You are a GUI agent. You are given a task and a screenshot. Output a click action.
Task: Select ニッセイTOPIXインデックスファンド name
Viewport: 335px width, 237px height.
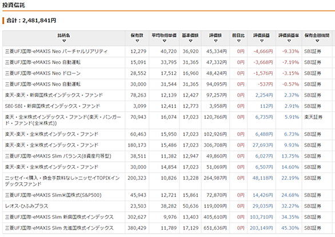point(62,181)
